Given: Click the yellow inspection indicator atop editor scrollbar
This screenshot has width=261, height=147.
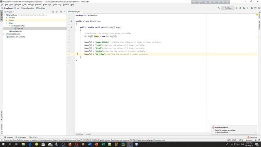Looking at the screenshot, I should (x=257, y=15).
